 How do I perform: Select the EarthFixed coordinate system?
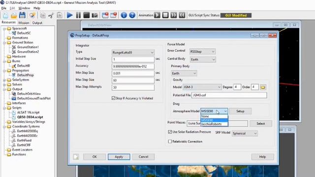point(24,140)
